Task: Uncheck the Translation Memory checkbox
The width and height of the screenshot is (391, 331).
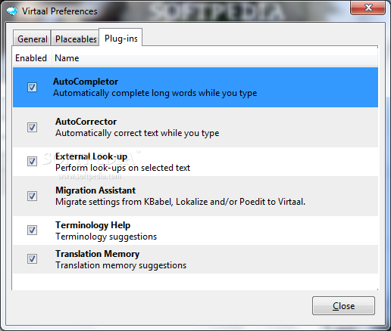Action: pos(32,259)
